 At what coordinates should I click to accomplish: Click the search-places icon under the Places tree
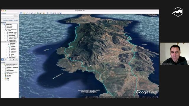point(2,59)
